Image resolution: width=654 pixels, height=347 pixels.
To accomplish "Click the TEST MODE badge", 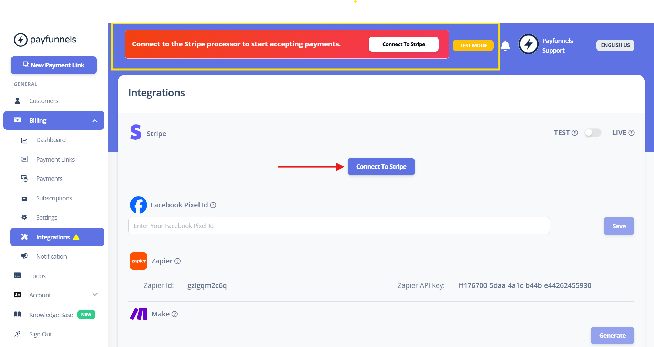I will coord(473,45).
